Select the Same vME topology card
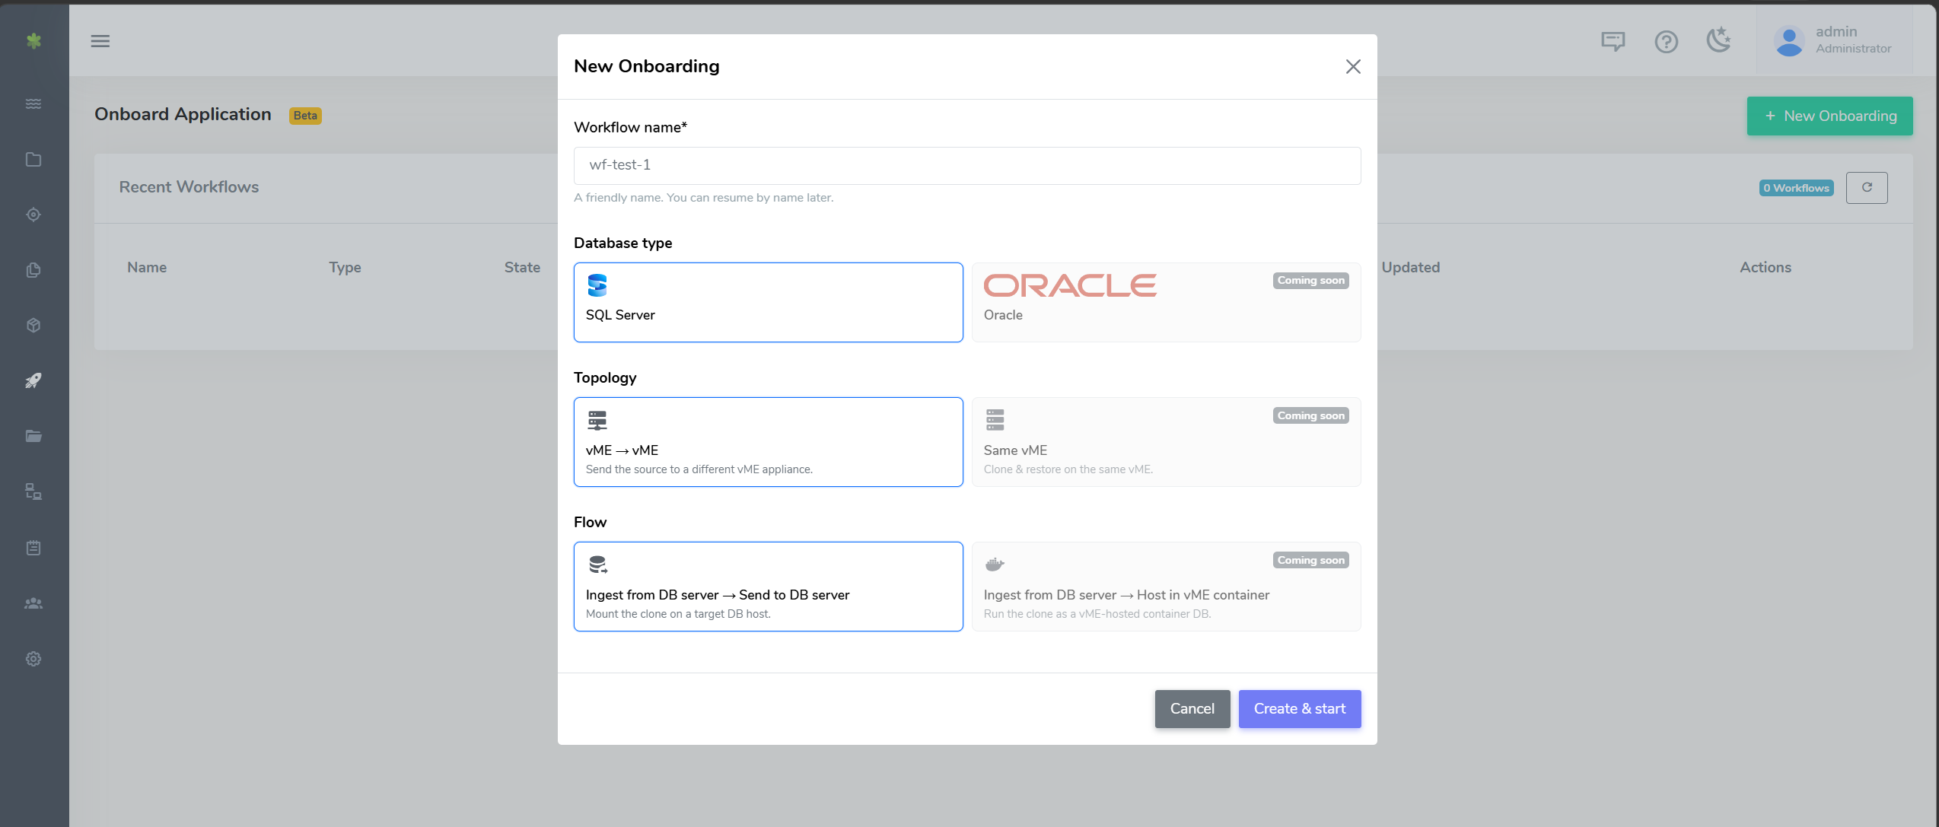Screen dimensions: 1939x827 [x=1166, y=442]
